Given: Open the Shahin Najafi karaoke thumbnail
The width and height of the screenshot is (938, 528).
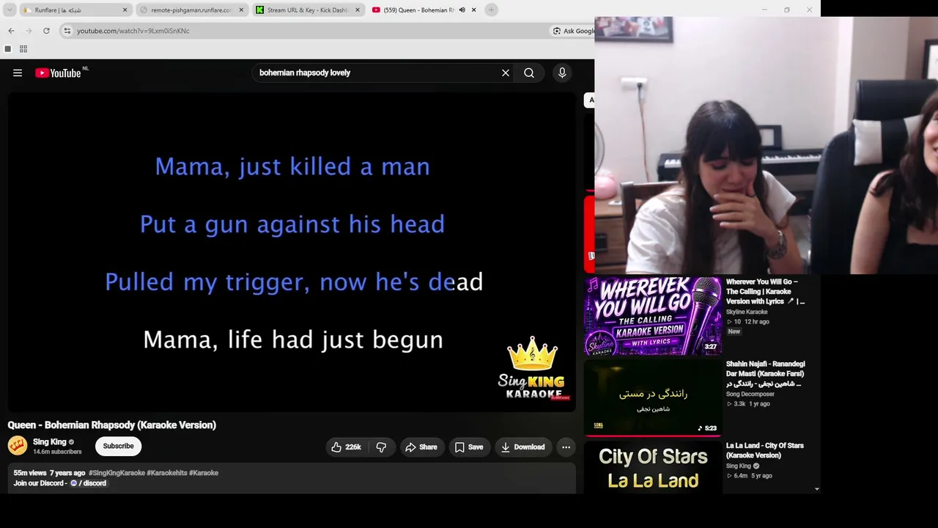Looking at the screenshot, I should coord(653,397).
